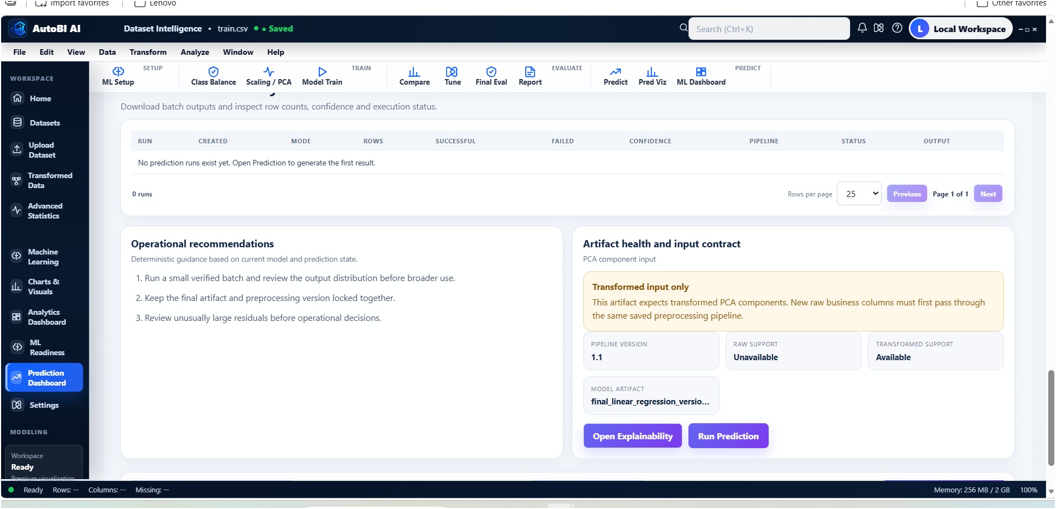Open the Window menu
This screenshot has width=1056, height=509.
pos(238,52)
